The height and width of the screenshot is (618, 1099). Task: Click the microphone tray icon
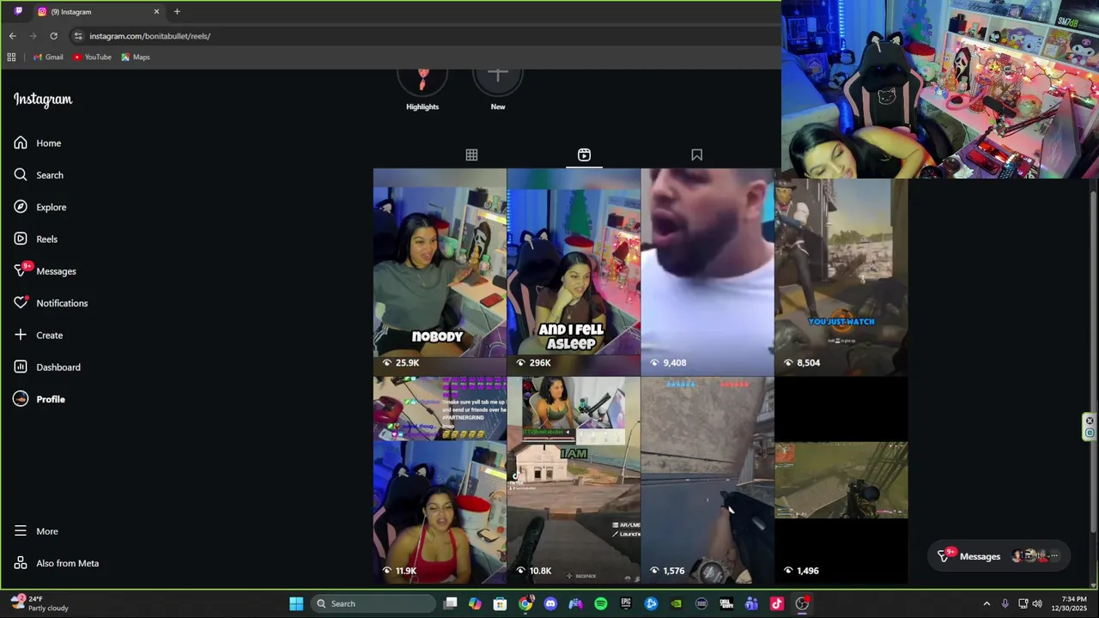point(1005,603)
